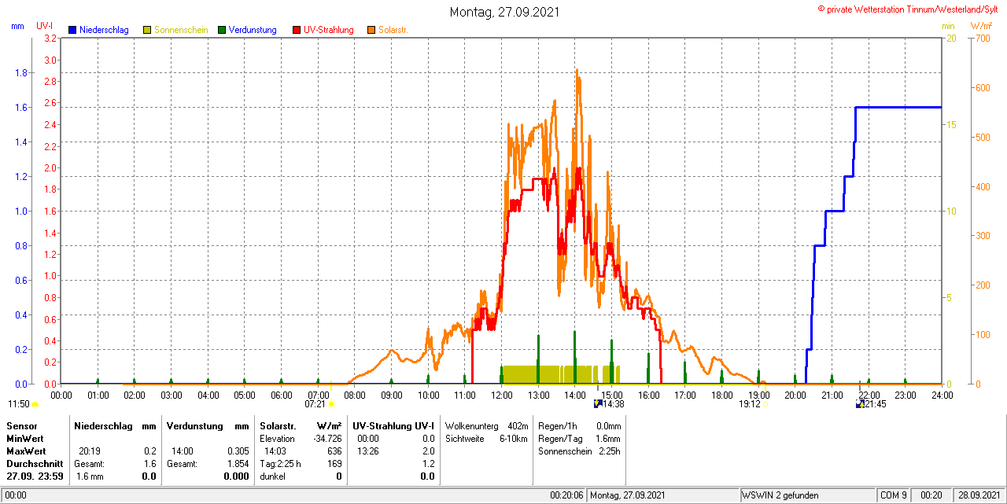The image size is (1007, 504).
Task: Click the solar maximum value 636
Action: (334, 451)
